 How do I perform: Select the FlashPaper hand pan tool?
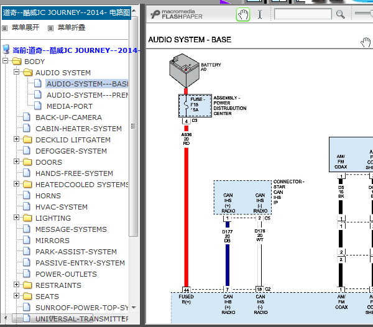tap(243, 14)
